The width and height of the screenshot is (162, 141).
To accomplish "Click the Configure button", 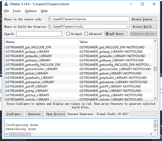I will (x=14, y=114).
